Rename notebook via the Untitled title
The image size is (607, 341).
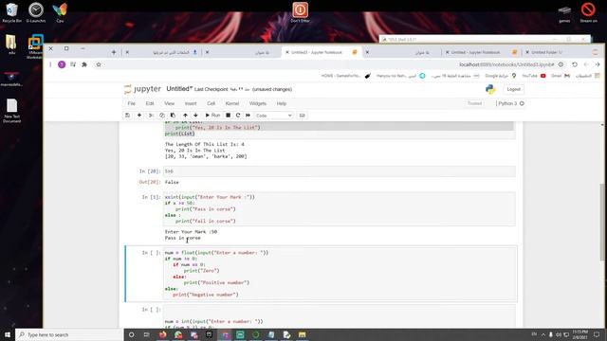point(179,89)
